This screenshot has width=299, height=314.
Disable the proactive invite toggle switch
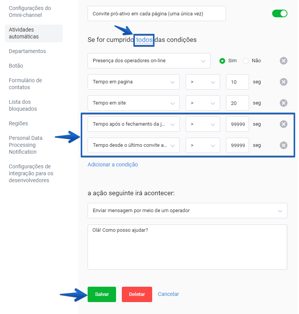pyautogui.click(x=279, y=13)
